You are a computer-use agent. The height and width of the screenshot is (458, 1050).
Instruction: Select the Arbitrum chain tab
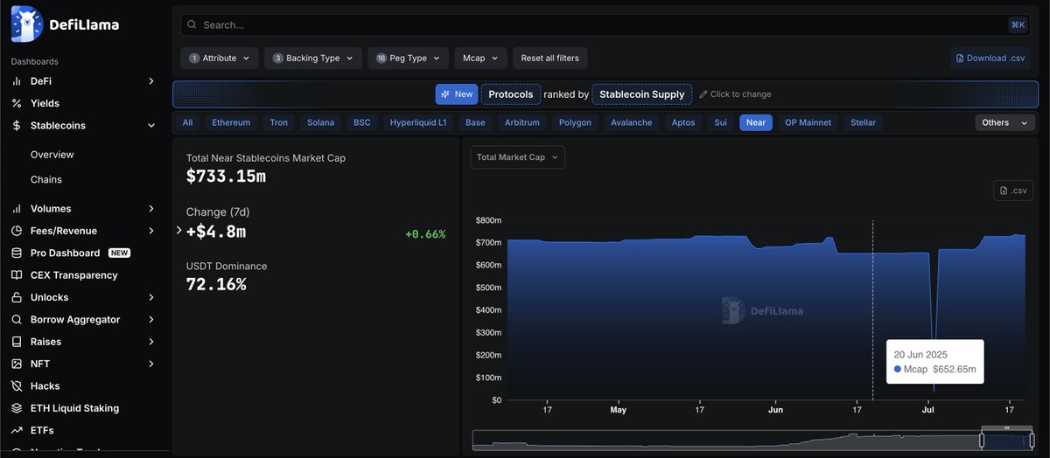pyautogui.click(x=522, y=122)
